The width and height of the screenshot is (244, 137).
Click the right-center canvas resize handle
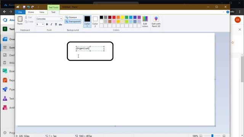point(215,80)
